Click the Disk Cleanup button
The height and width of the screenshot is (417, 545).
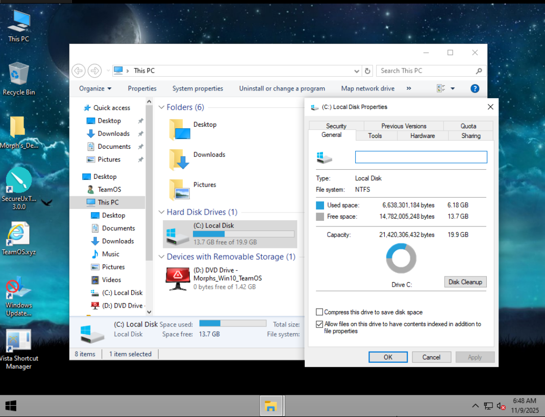465,282
